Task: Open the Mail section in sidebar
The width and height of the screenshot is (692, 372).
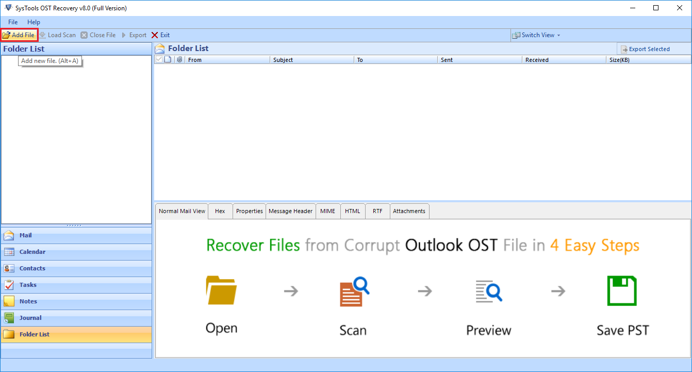Action: [x=26, y=235]
